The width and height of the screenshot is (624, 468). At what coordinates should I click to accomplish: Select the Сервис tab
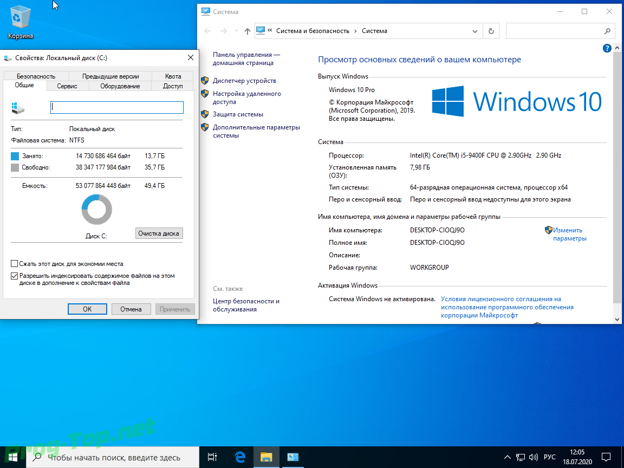(67, 86)
